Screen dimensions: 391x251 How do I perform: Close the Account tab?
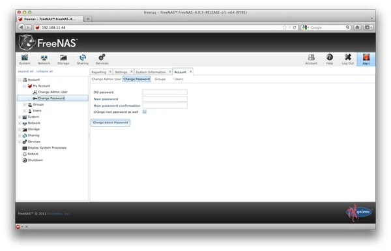(190, 72)
